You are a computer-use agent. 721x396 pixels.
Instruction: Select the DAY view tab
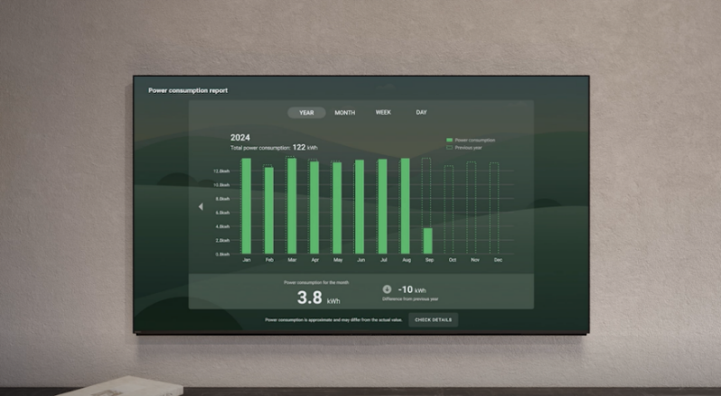coord(421,113)
